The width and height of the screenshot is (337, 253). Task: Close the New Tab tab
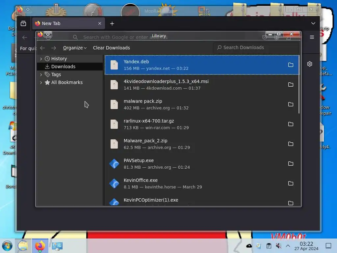pos(100,23)
